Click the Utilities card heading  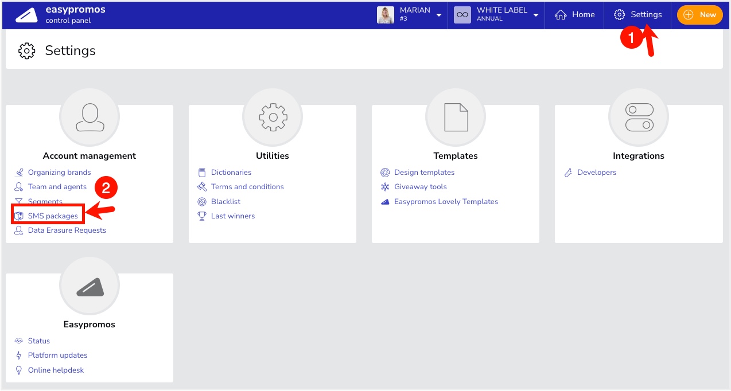coord(273,156)
